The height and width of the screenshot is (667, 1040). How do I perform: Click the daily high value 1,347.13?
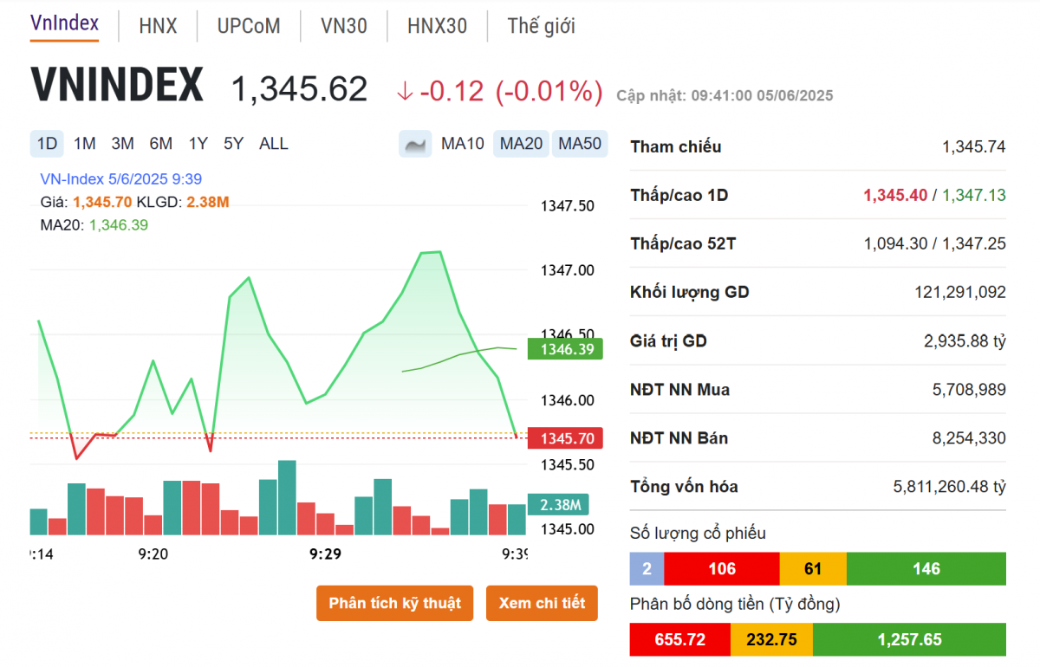pyautogui.click(x=974, y=196)
